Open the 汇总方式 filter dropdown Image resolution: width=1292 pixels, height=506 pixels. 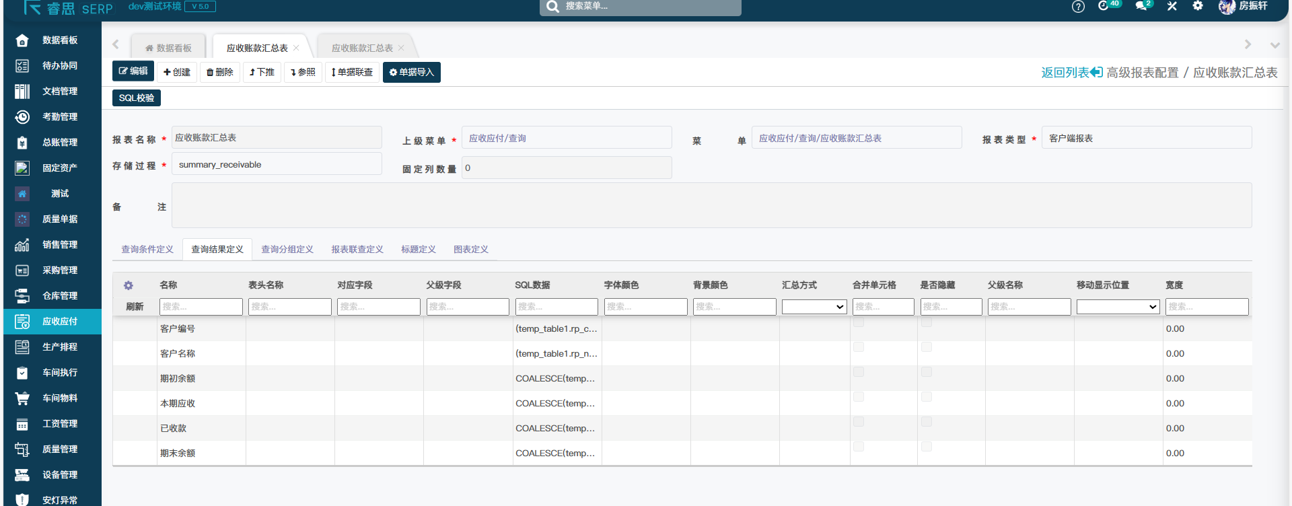[x=814, y=307]
